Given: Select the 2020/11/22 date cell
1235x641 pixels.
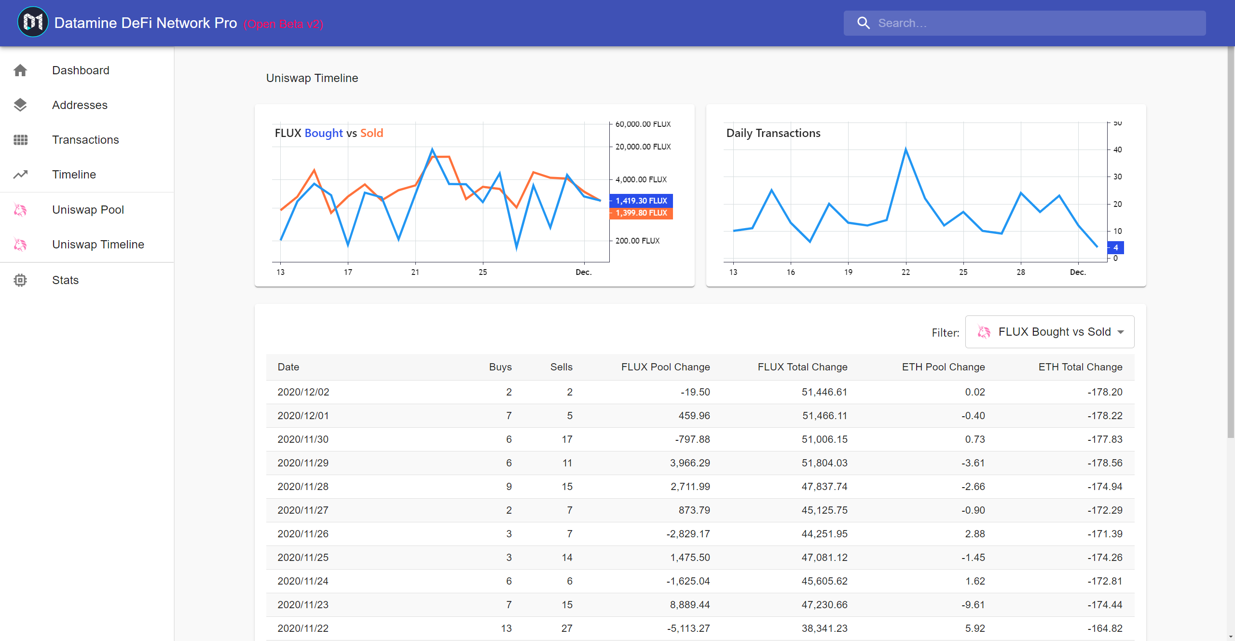Looking at the screenshot, I should tap(303, 628).
